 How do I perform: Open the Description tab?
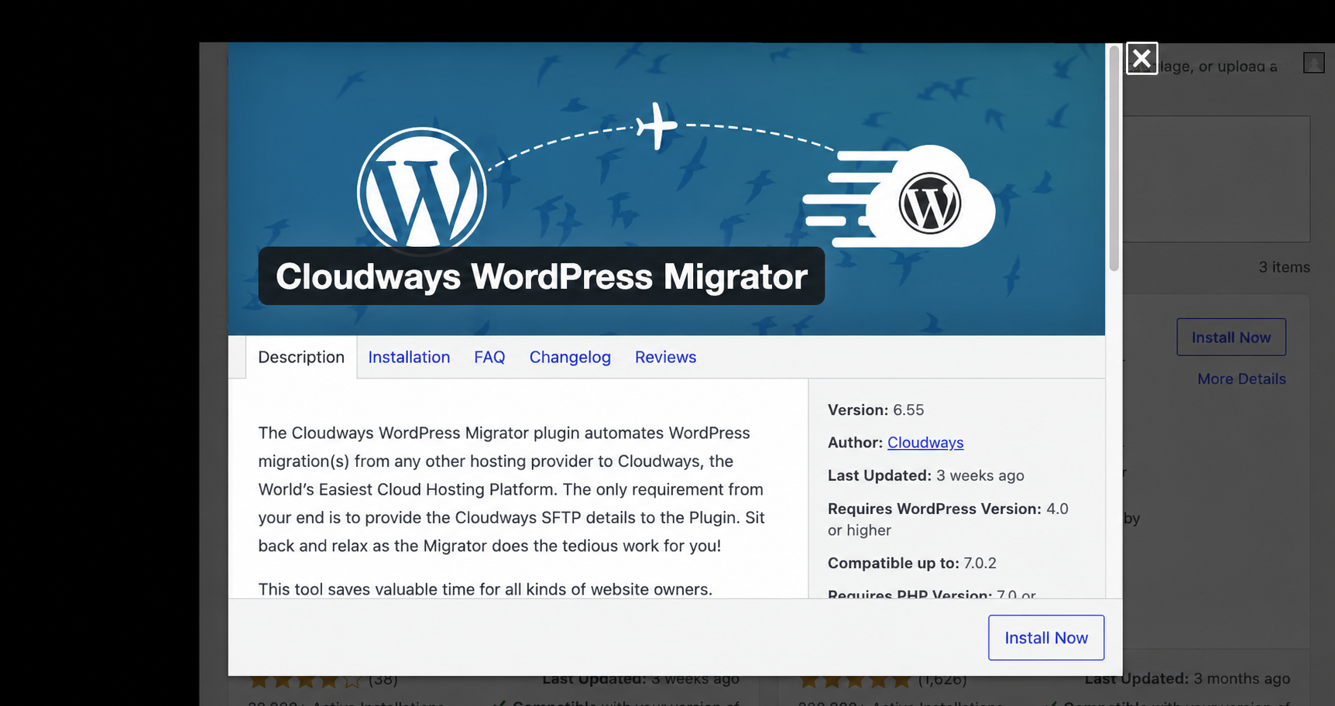click(x=301, y=357)
